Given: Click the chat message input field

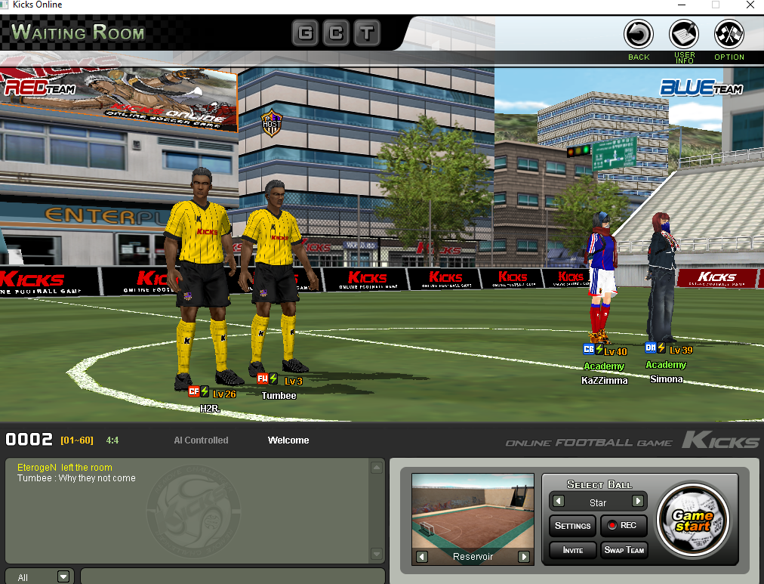Looking at the screenshot, I should 233,576.
